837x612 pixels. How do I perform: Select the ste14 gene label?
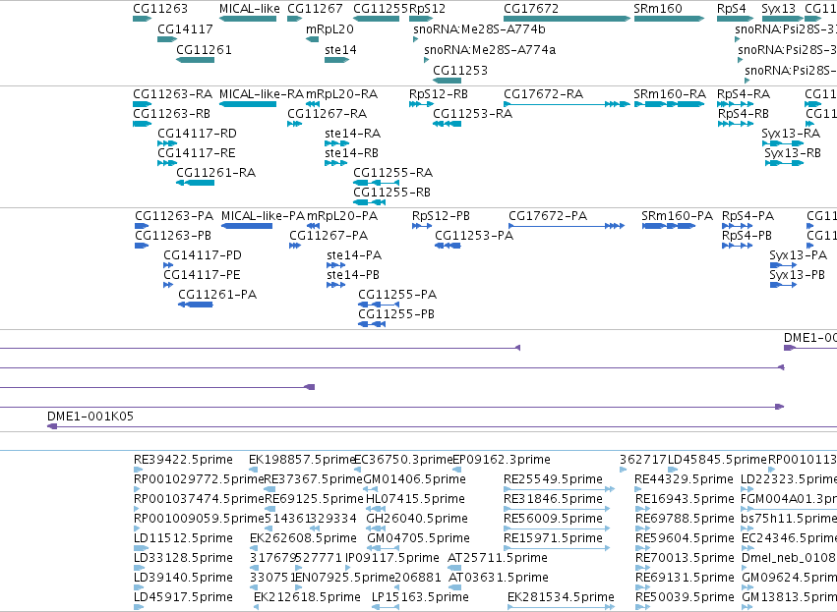click(340, 50)
